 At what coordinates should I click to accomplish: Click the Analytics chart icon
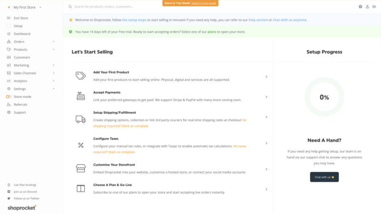click(9, 81)
